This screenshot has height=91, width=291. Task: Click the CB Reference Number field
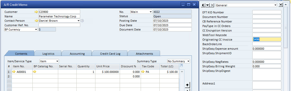(267, 21)
